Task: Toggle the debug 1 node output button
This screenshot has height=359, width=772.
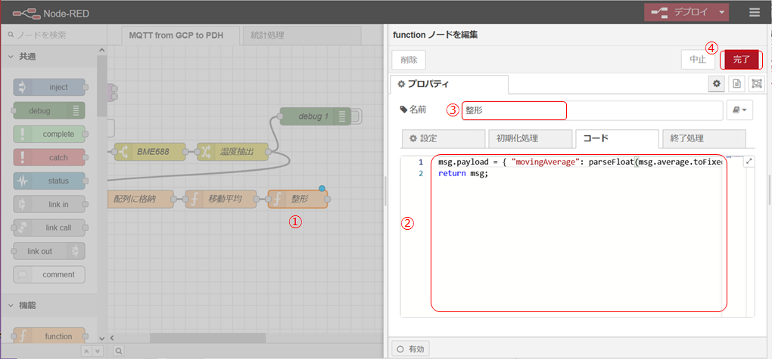Action: point(357,116)
